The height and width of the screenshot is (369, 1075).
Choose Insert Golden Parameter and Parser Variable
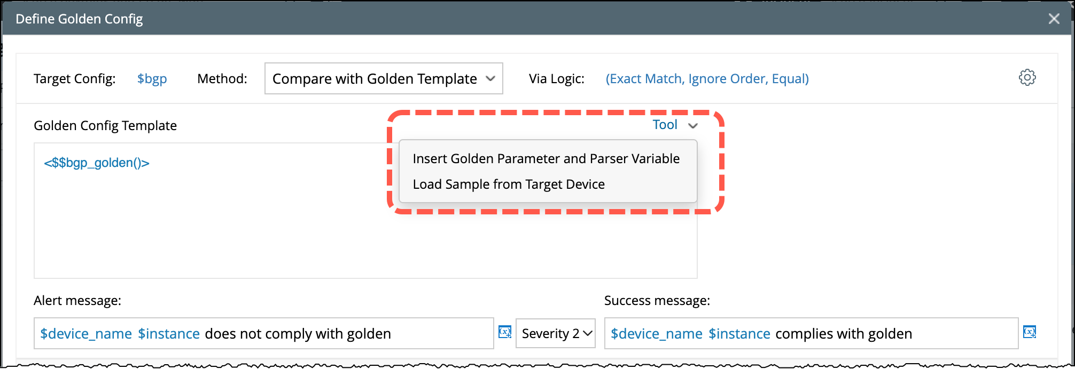point(546,159)
